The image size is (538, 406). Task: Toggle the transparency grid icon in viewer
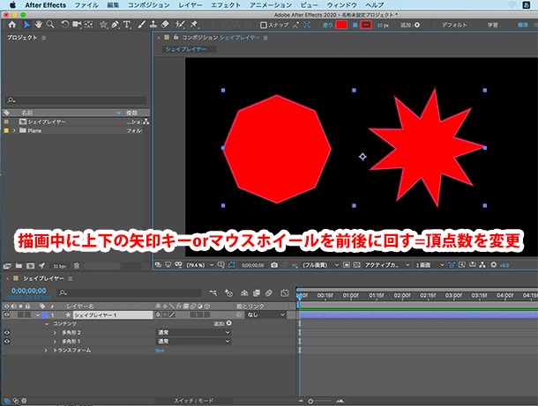[357, 265]
